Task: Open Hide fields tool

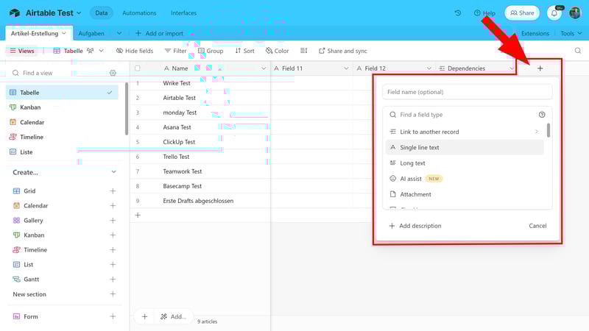Action: [x=135, y=51]
